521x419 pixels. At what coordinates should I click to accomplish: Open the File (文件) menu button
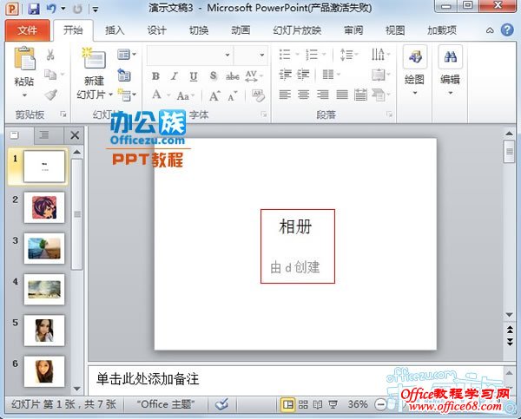[x=27, y=29]
